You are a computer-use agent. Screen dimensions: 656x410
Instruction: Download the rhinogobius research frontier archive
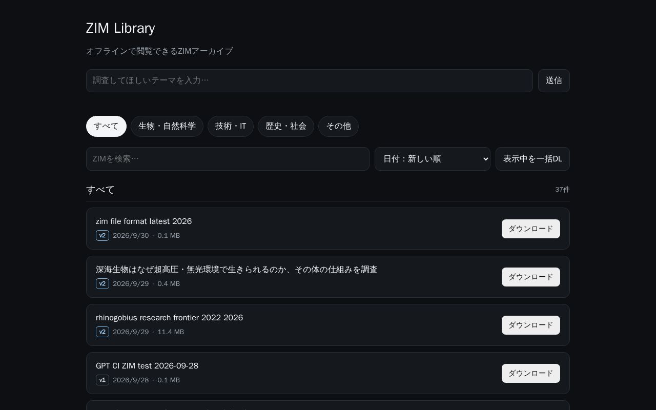click(530, 325)
